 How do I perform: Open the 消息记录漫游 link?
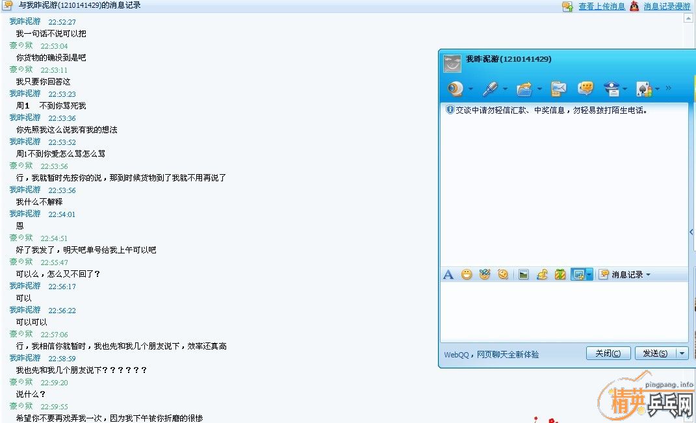pos(667,6)
